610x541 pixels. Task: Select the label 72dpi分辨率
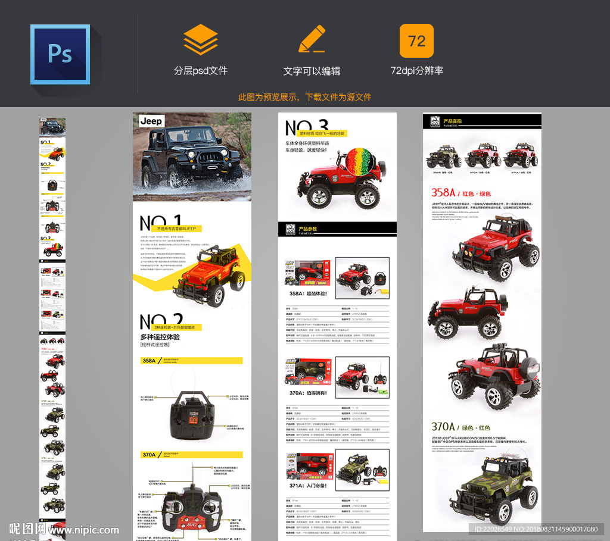pos(416,71)
